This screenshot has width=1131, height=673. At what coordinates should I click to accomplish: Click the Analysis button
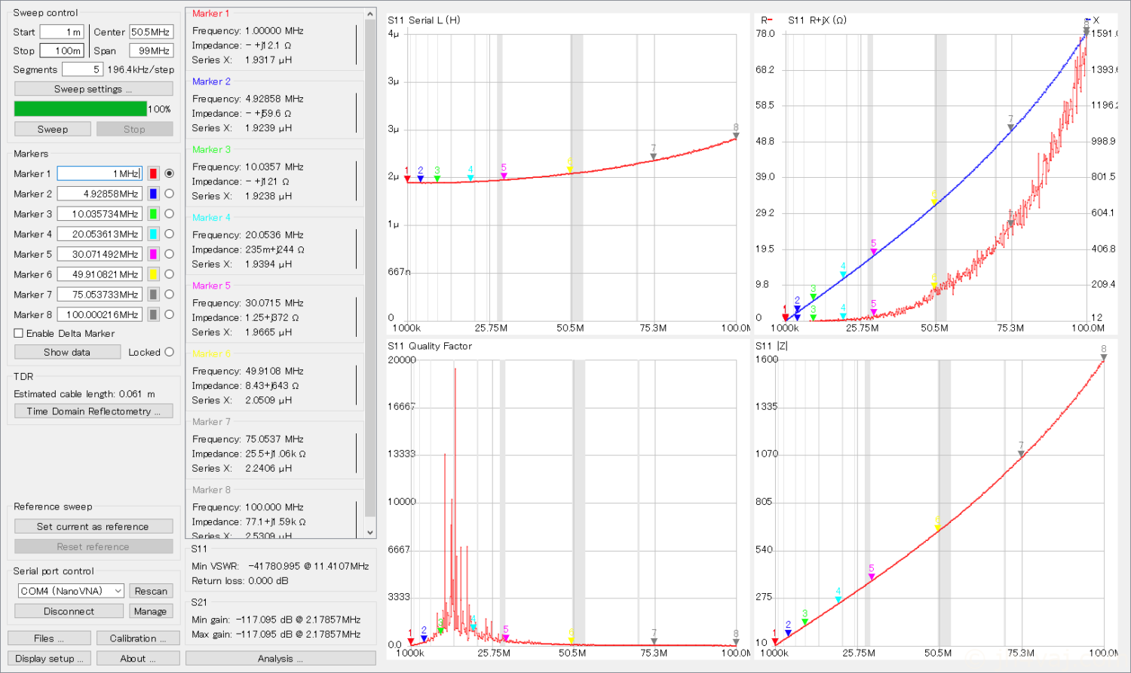(x=280, y=658)
